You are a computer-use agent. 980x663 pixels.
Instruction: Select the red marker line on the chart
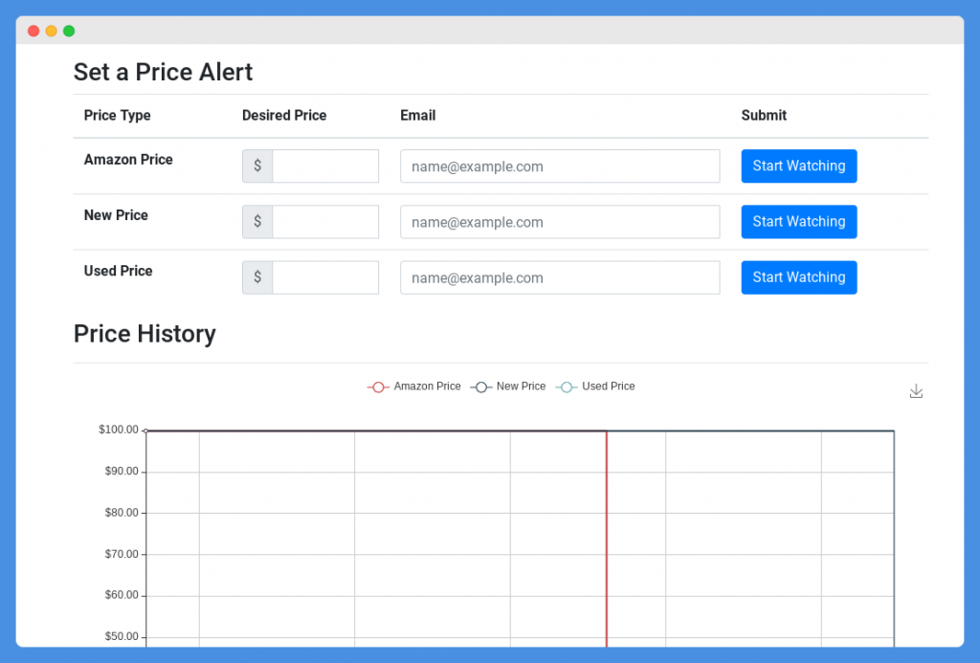point(607,536)
